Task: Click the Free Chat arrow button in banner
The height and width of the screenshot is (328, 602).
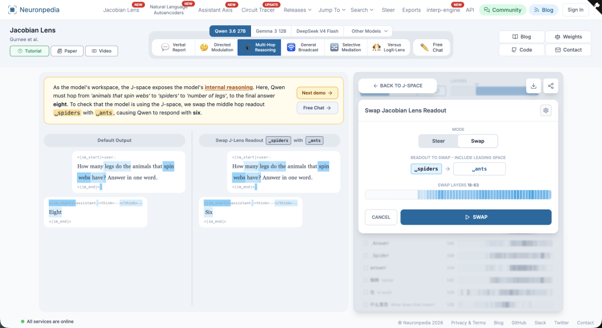Action: coord(317,108)
